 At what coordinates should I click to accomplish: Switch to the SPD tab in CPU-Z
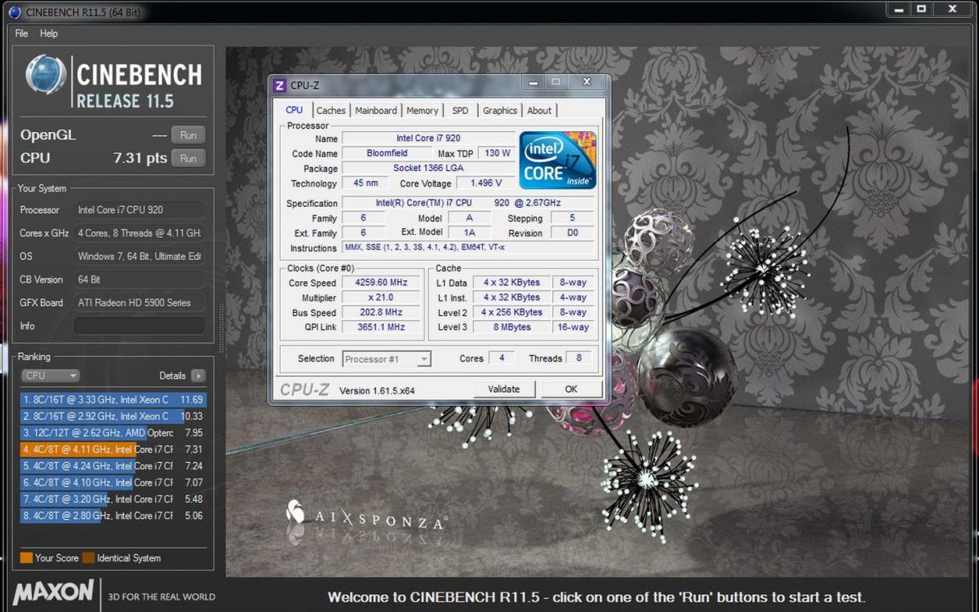click(460, 111)
